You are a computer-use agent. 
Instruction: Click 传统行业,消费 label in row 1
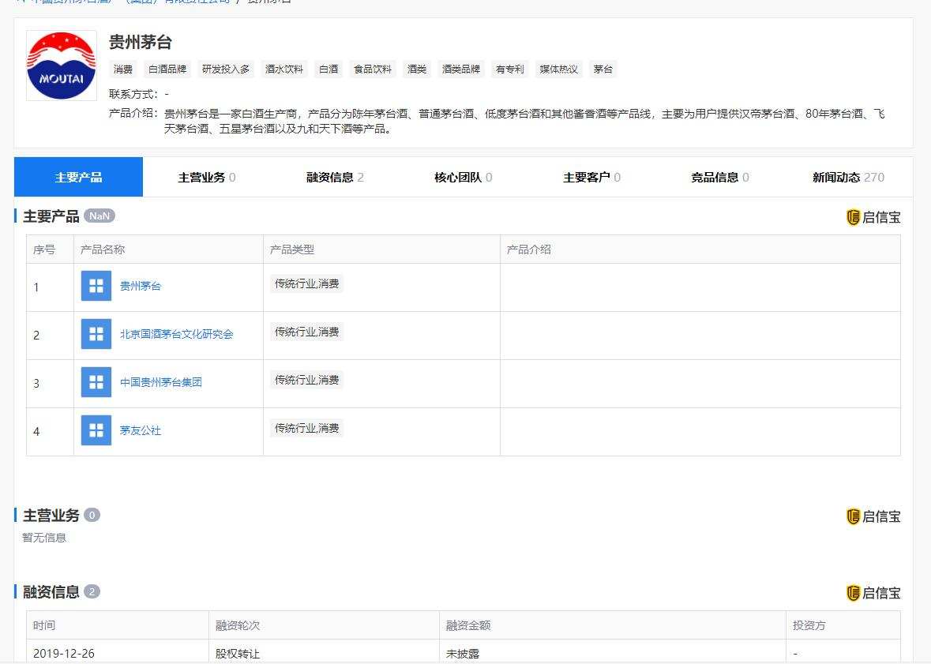click(x=307, y=284)
